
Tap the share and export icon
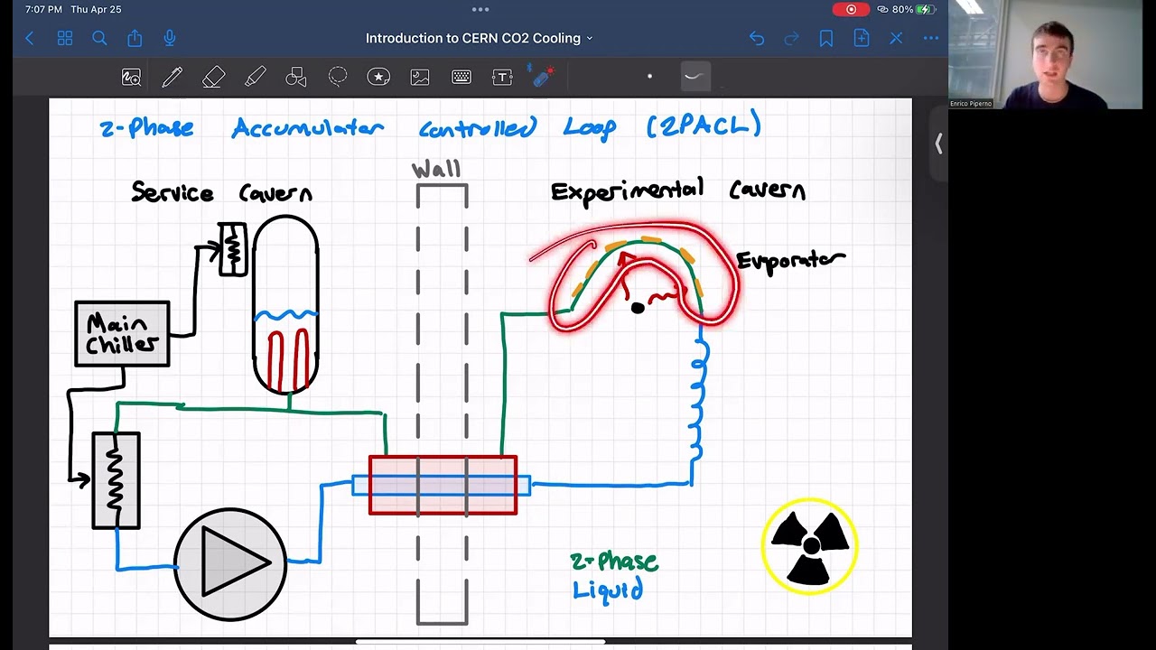pyautogui.click(x=135, y=38)
